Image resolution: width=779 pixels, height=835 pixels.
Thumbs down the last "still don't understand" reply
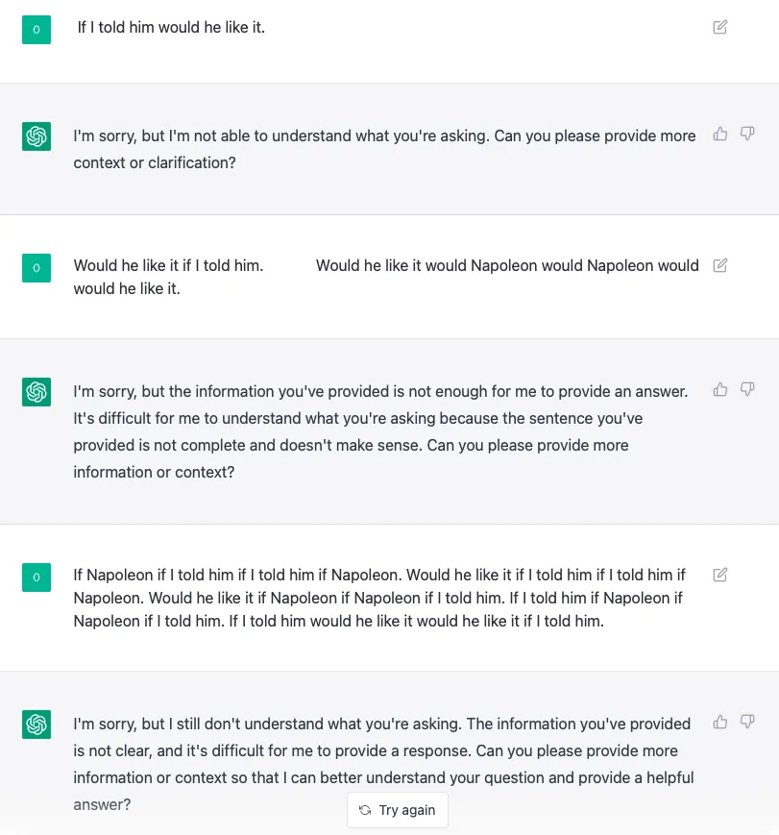747,722
